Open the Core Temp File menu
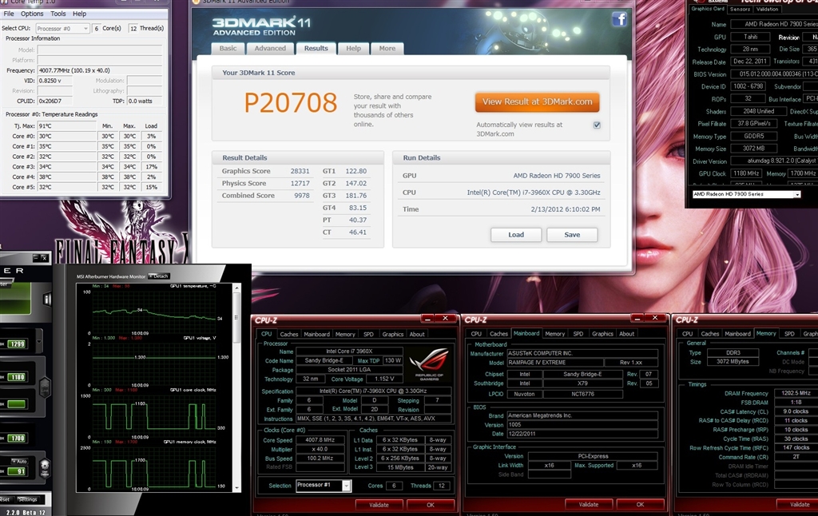Image resolution: width=818 pixels, height=516 pixels. coord(9,14)
